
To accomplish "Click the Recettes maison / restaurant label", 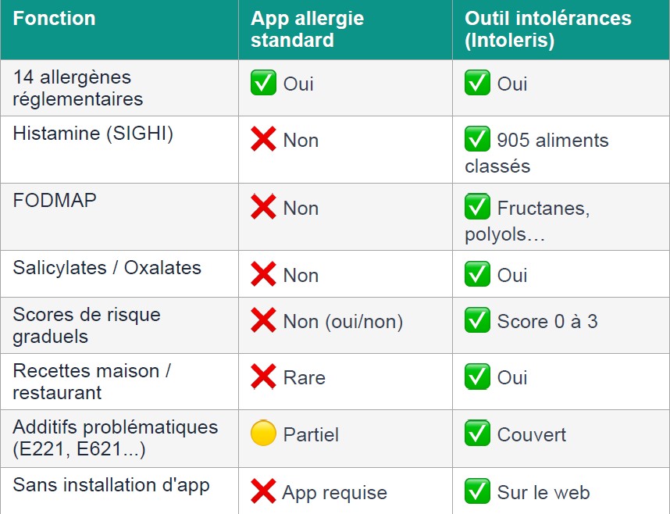I will (x=91, y=381).
